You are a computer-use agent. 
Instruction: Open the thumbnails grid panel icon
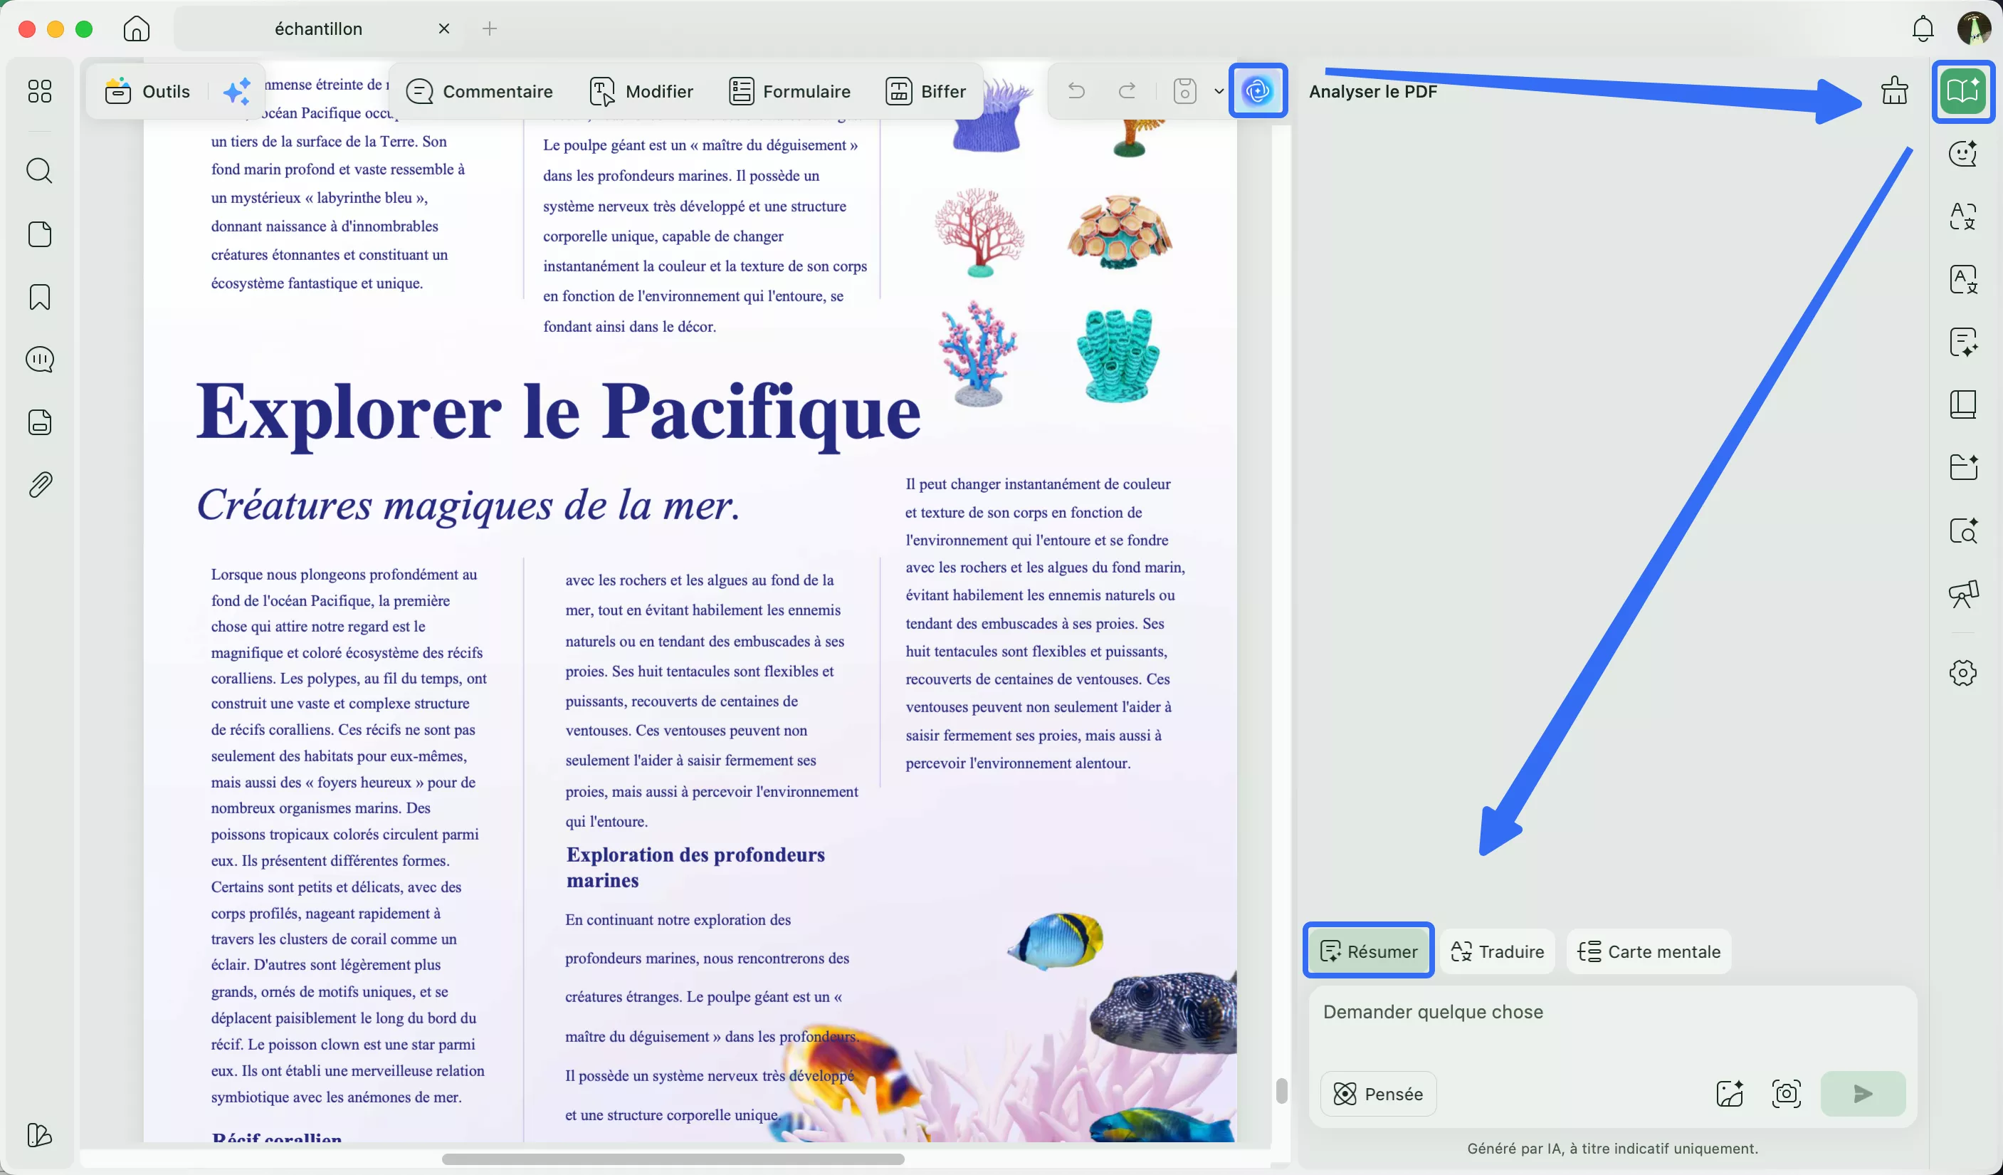click(39, 91)
